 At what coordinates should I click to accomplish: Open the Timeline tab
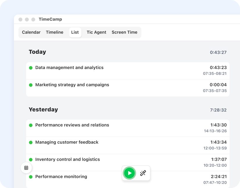click(x=54, y=32)
